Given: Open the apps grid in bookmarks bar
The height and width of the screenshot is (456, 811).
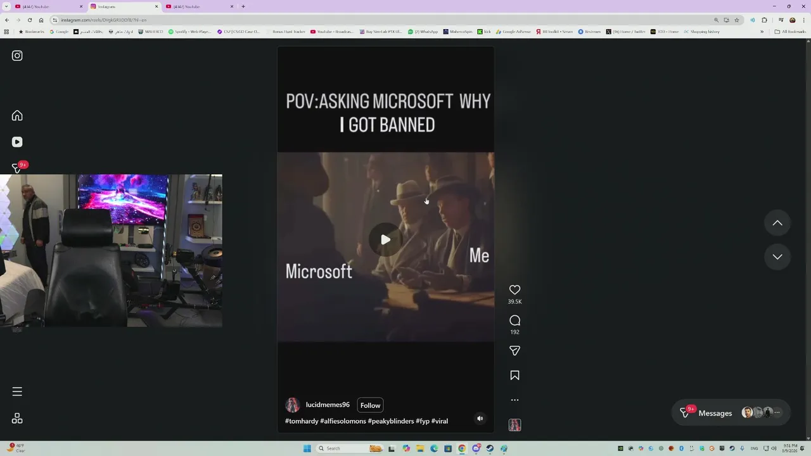Looking at the screenshot, I should point(6,31).
